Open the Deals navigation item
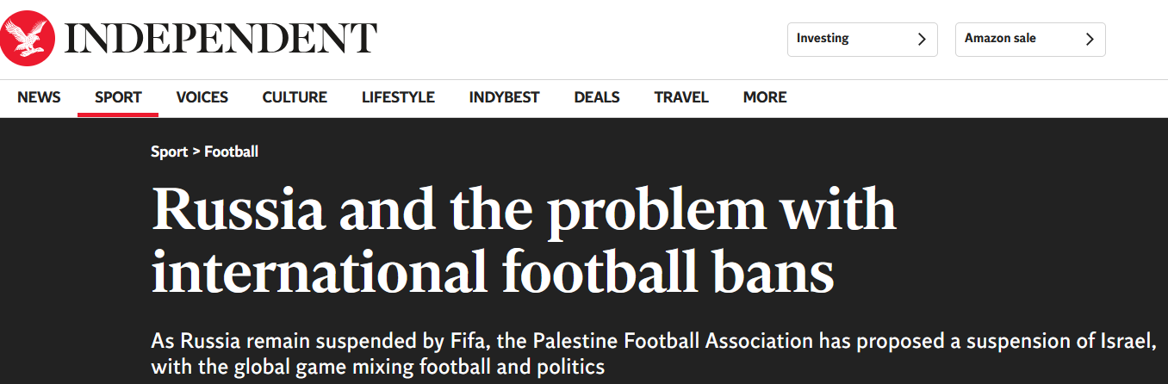The width and height of the screenshot is (1168, 384). [597, 97]
